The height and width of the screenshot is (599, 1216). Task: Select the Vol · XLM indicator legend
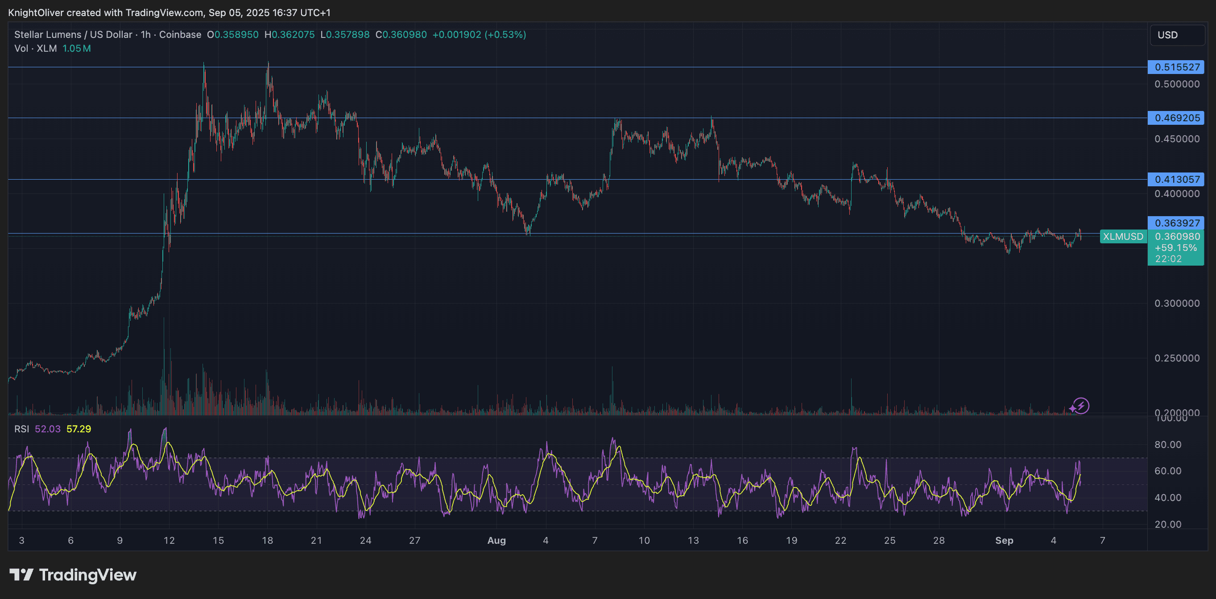(35, 48)
